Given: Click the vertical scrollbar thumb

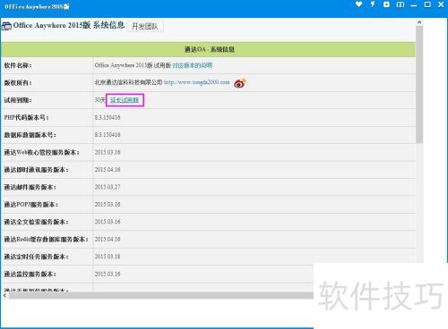Looking at the screenshot, I should click(x=419, y=85).
